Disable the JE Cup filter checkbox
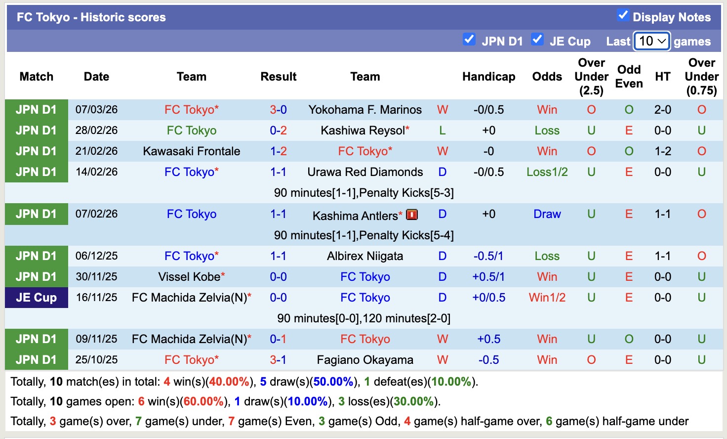This screenshot has width=727, height=439. coord(537,40)
